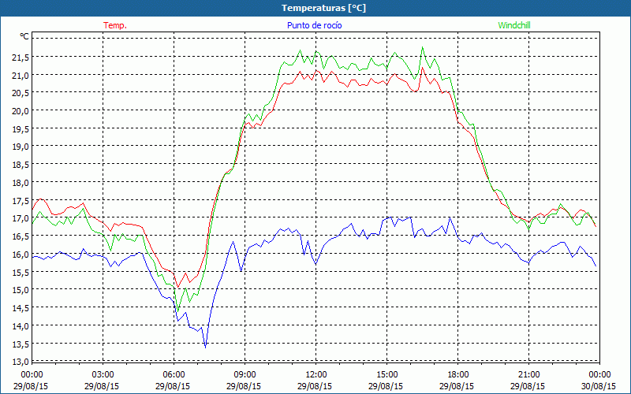The height and width of the screenshot is (394, 631).
Task: Click the 19,5 y-axis value
Action: pyautogui.click(x=21, y=128)
